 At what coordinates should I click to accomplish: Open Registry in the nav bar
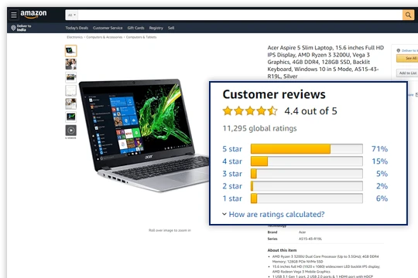tap(156, 28)
